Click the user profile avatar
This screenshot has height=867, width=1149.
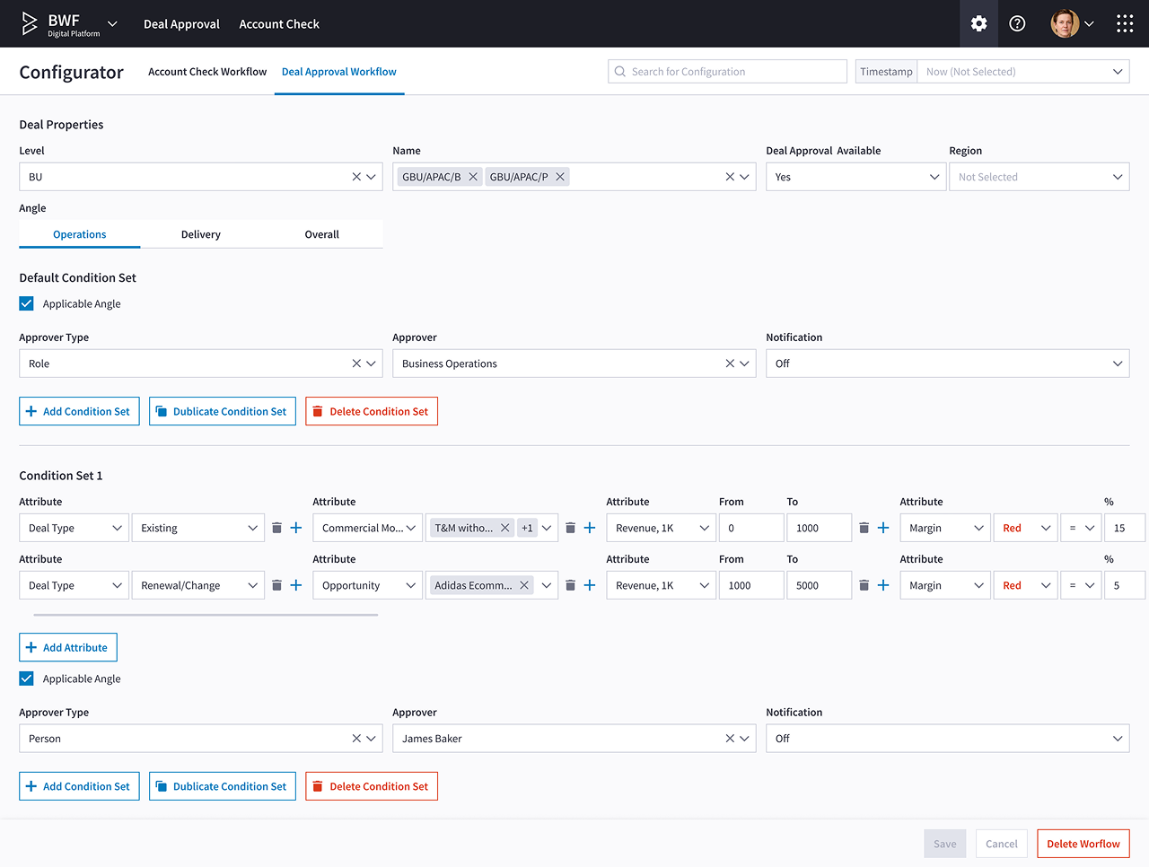(1065, 24)
